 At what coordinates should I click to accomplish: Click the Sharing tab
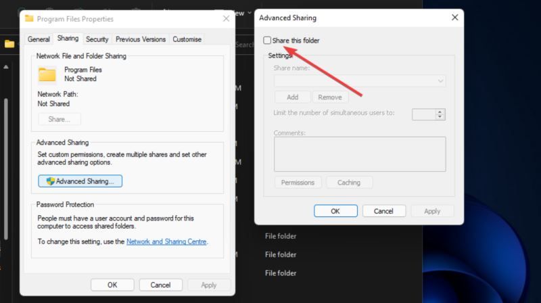(x=68, y=39)
